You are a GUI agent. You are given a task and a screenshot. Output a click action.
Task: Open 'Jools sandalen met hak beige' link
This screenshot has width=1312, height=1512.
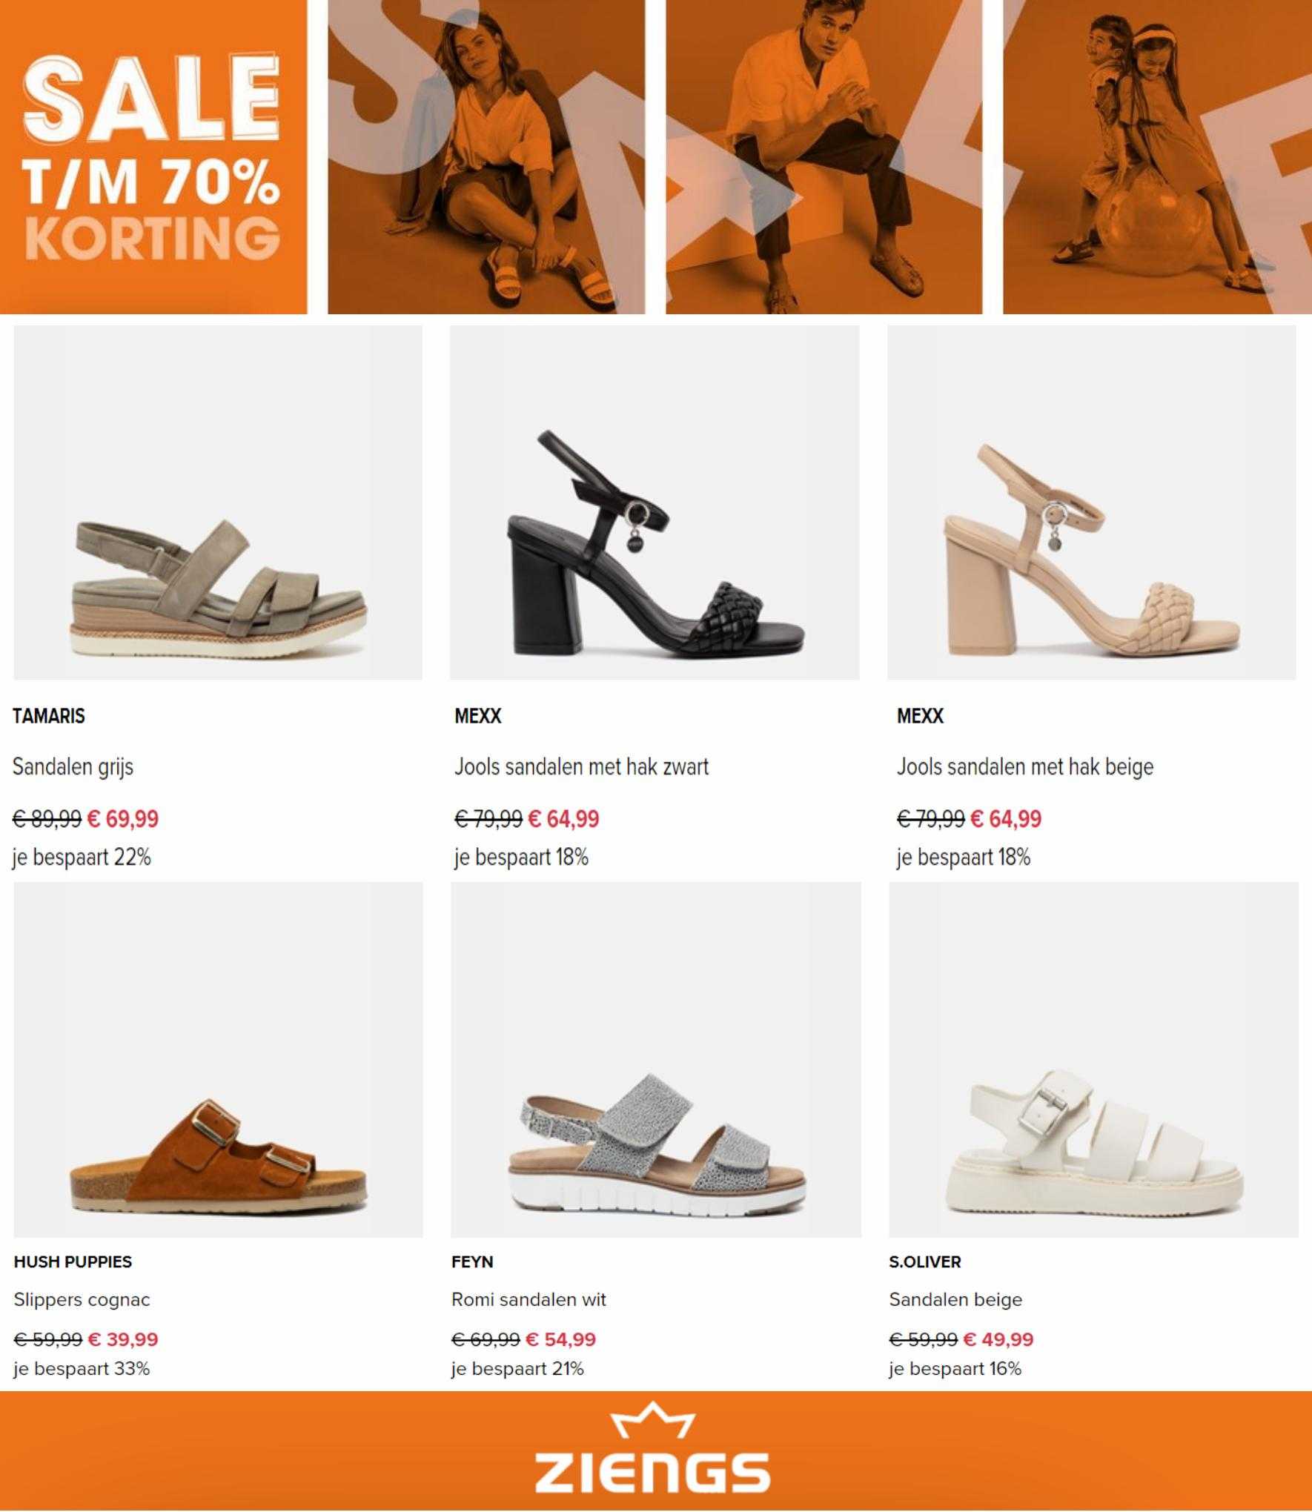[1025, 766]
